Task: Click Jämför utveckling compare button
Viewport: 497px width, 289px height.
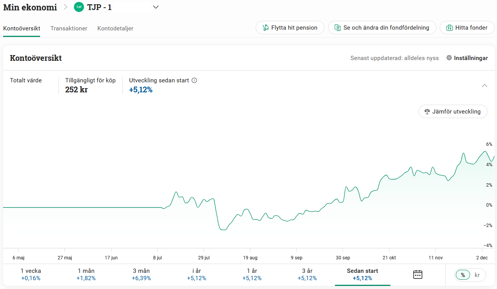Action: click(x=453, y=112)
